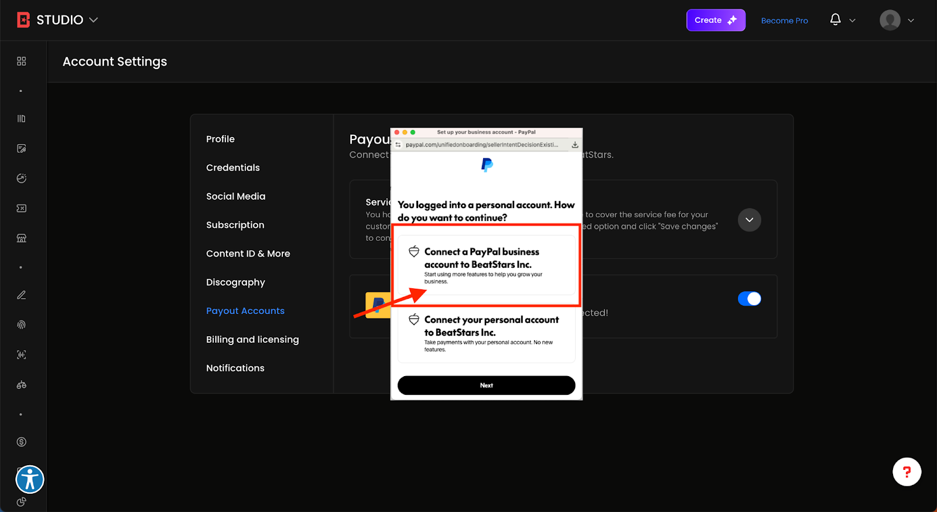Screen dimensions: 937x512
Task: Open the Subscription settings section
Action: pyautogui.click(x=235, y=225)
